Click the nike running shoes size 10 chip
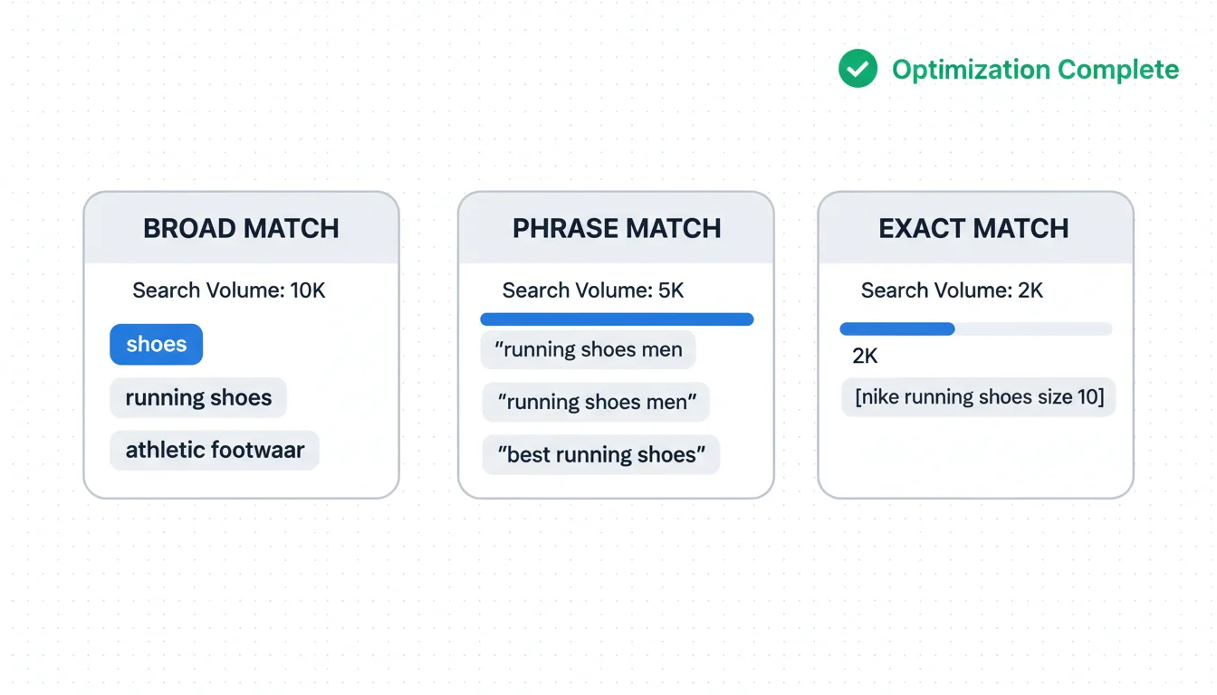This screenshot has width=1217, height=695. point(979,397)
